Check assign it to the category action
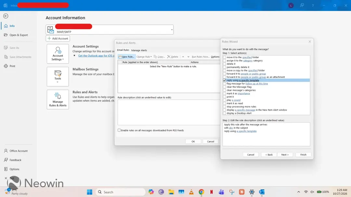The width and height of the screenshot is (351, 197). click(224, 61)
